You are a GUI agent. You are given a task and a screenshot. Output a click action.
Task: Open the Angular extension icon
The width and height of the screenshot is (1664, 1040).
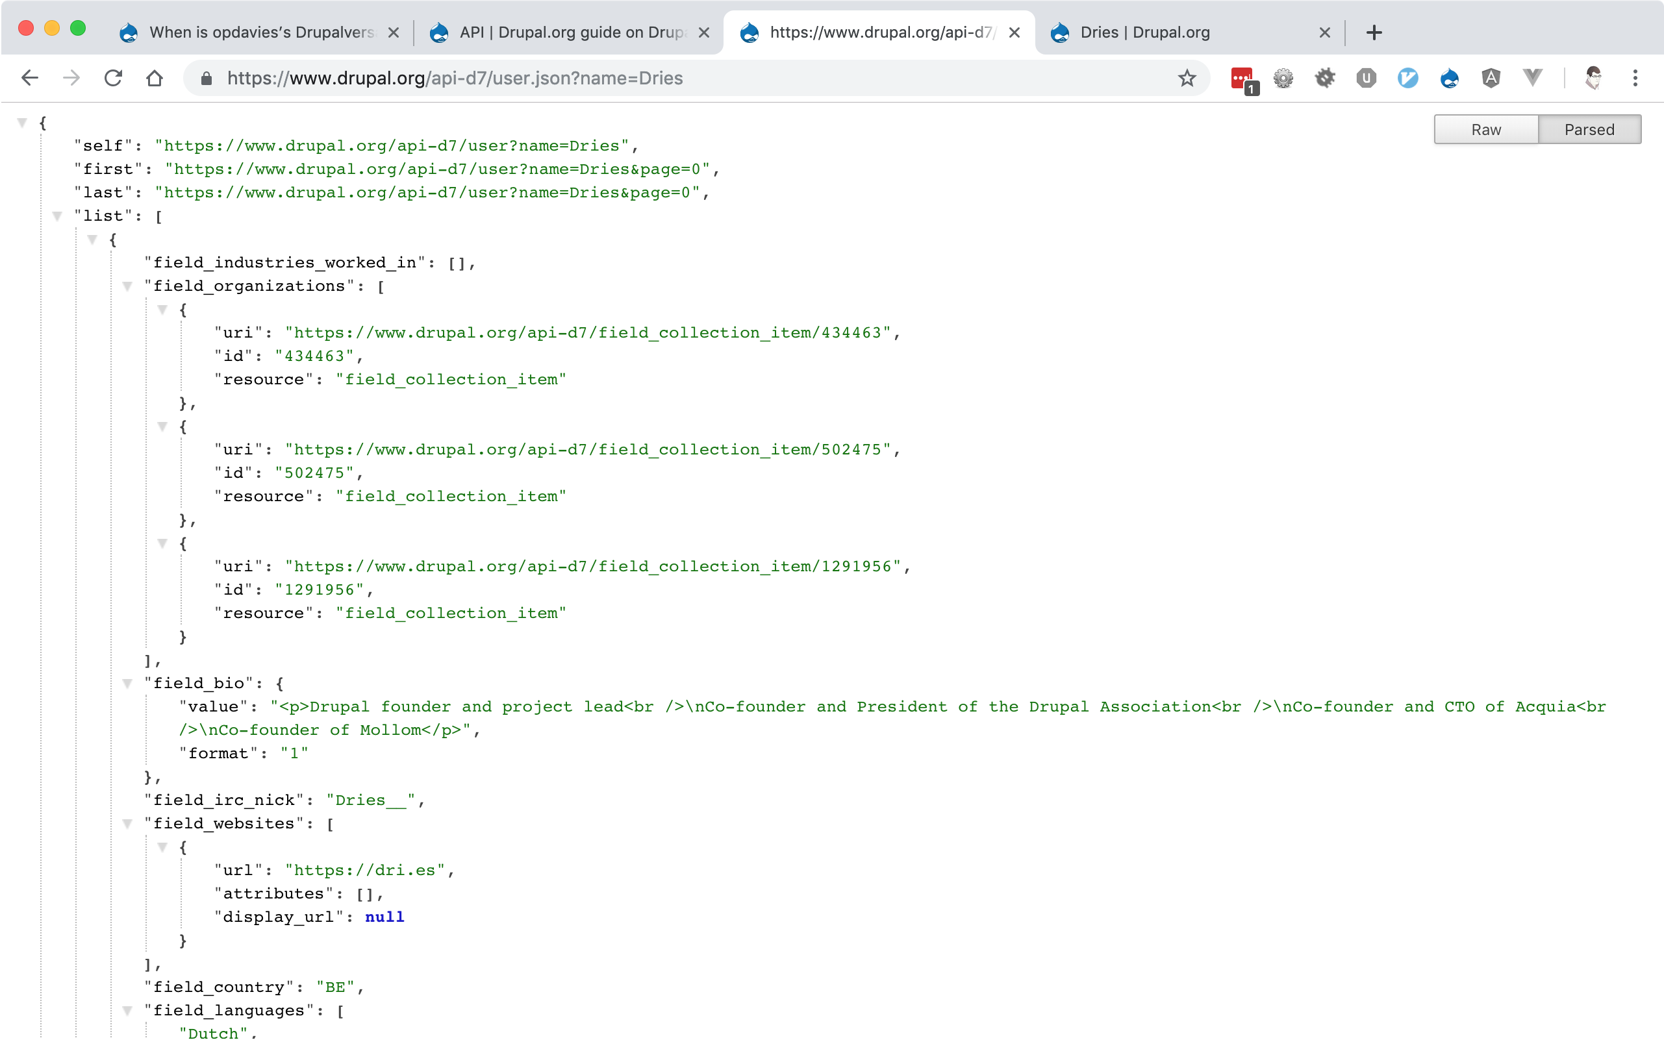tap(1491, 78)
